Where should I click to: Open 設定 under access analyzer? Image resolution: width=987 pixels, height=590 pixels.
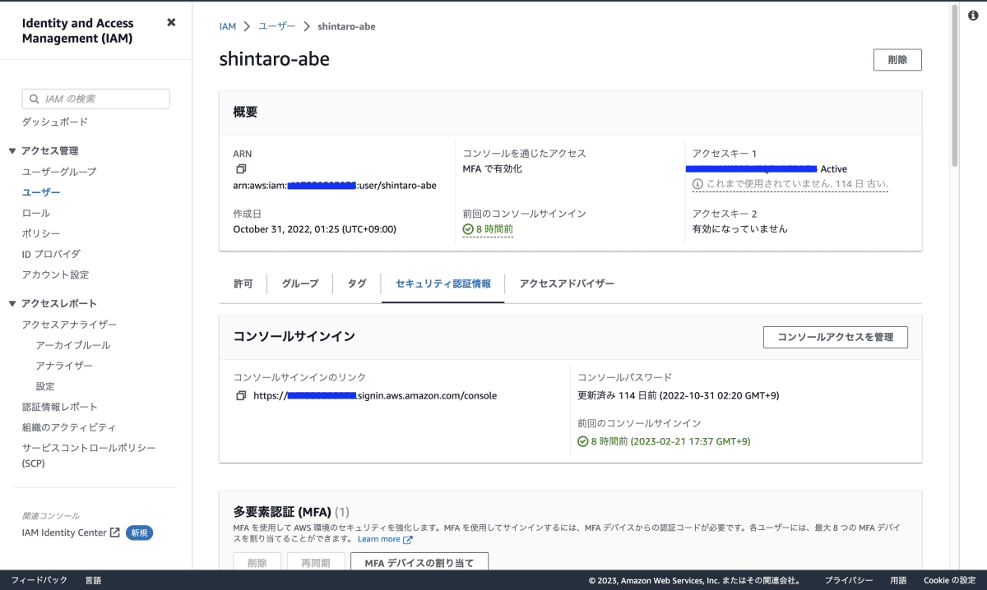45,386
